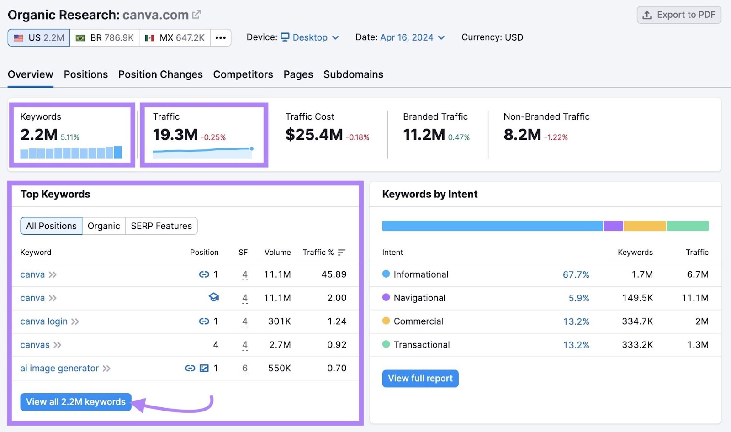Switch database to BR 786.9K
731x432 pixels.
104,38
